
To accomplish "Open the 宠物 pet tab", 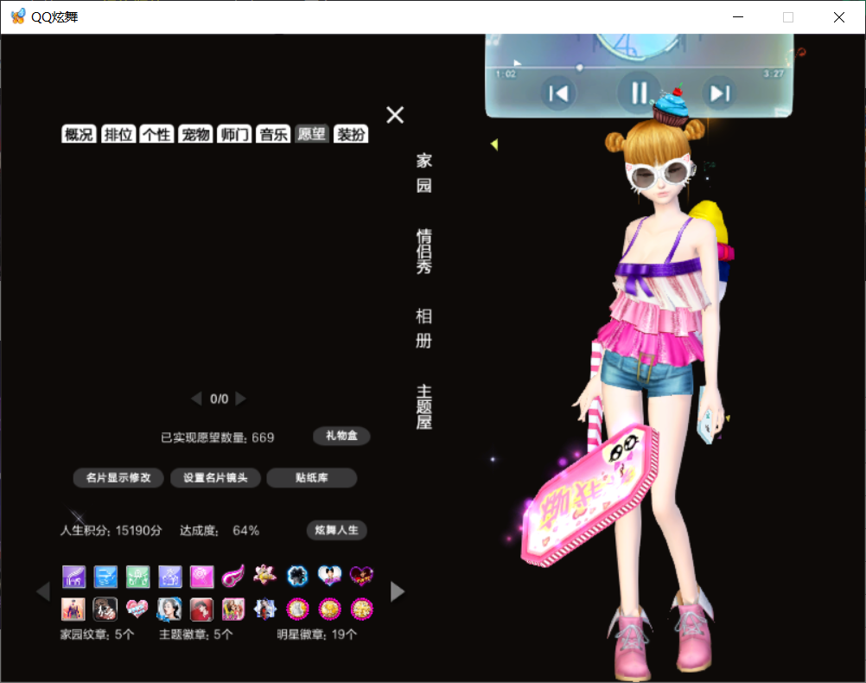I will point(195,134).
